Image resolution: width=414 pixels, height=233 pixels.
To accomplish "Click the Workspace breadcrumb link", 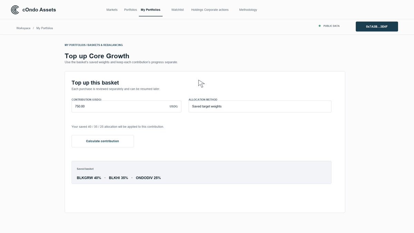I will (23, 28).
